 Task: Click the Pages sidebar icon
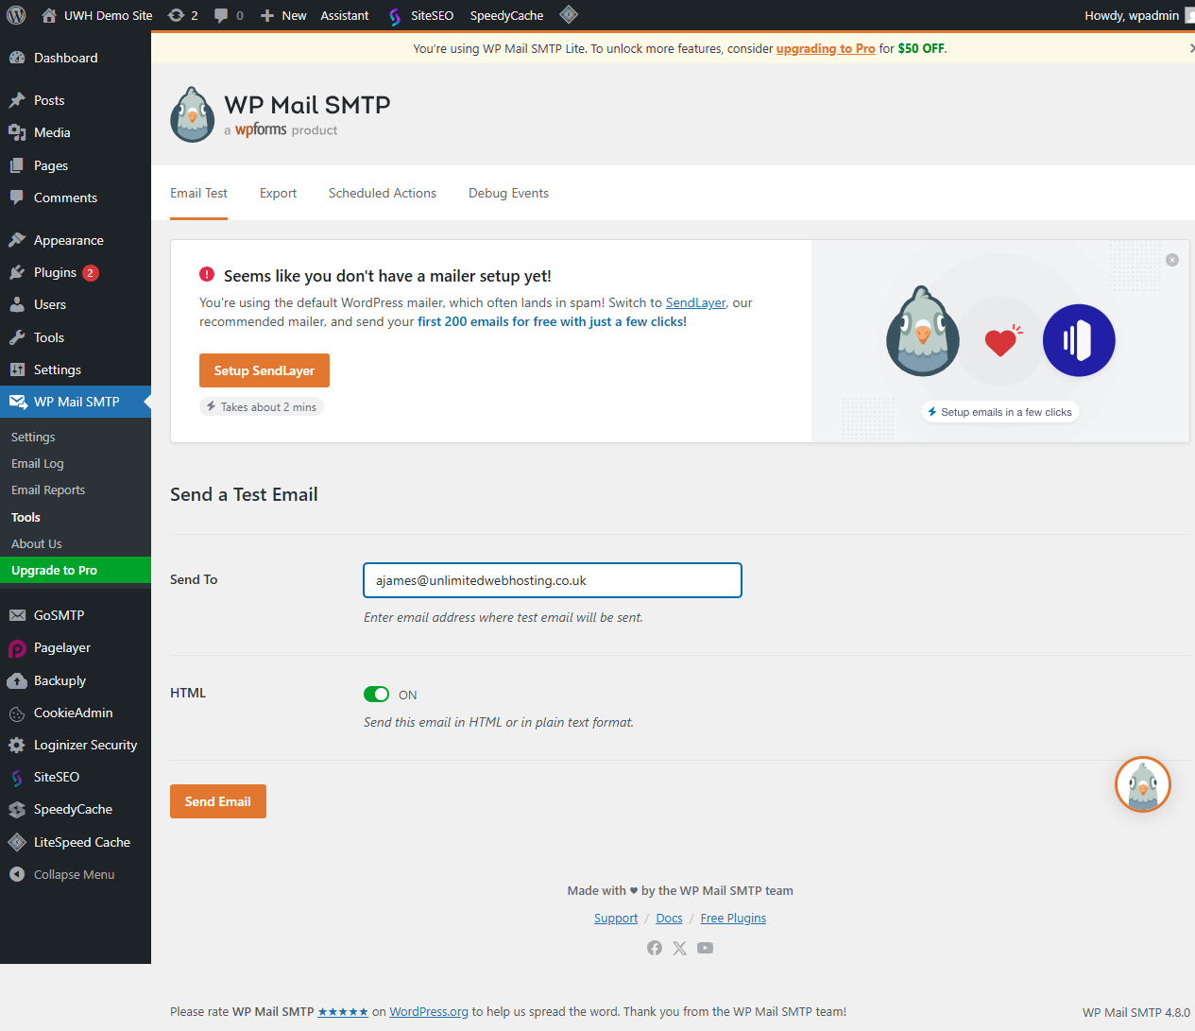click(17, 165)
